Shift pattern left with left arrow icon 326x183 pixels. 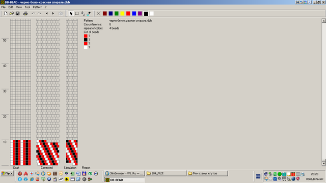click(x=47, y=14)
